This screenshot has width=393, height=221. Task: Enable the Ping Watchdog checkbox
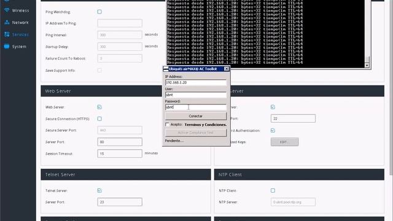coord(99,12)
